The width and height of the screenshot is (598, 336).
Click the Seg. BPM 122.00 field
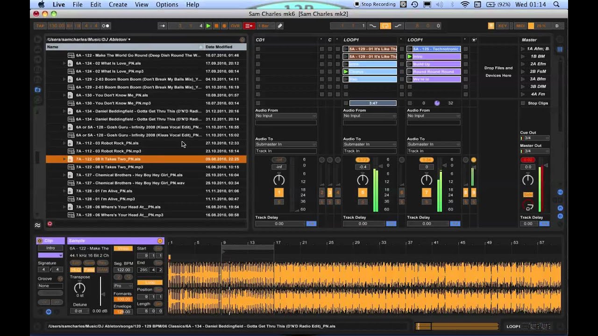click(x=123, y=270)
